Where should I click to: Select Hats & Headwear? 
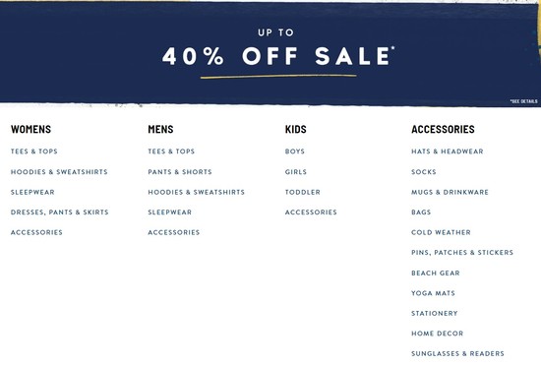[448, 152]
